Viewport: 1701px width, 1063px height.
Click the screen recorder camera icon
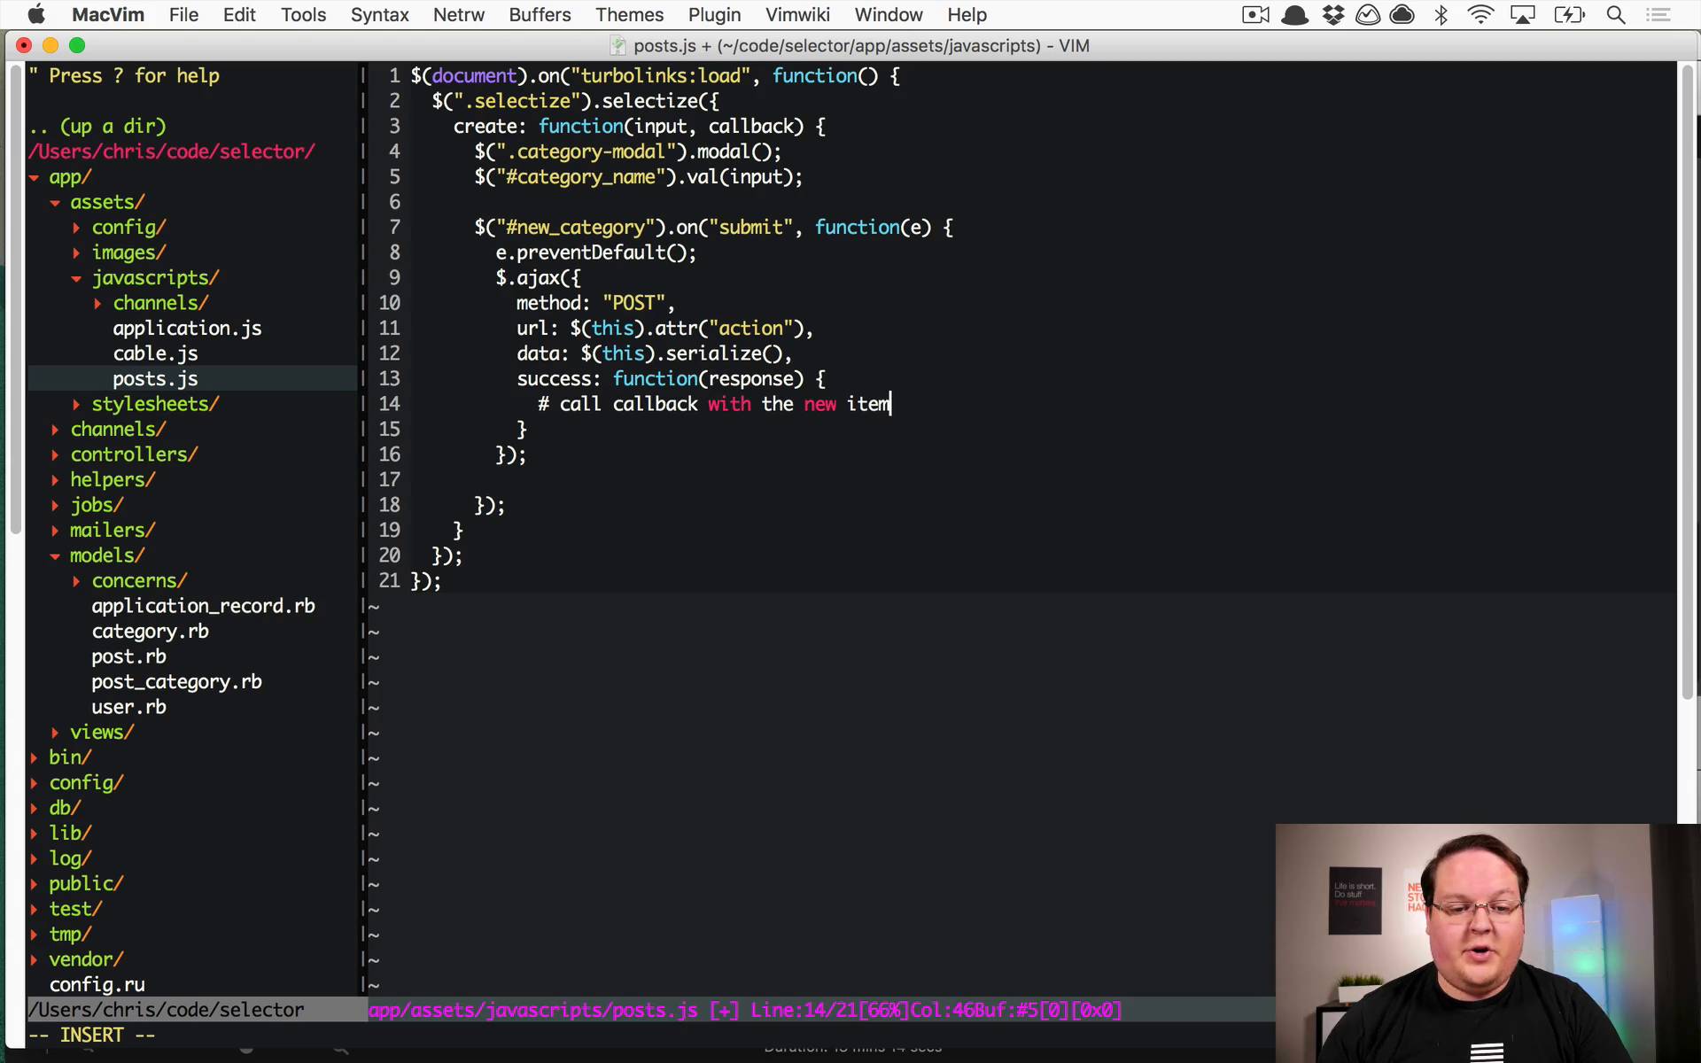(1255, 14)
